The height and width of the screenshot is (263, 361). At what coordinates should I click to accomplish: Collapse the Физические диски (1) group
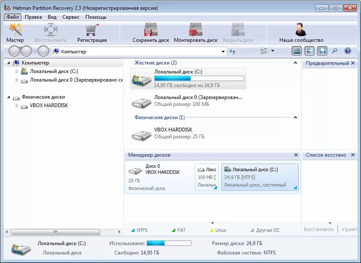[295, 117]
